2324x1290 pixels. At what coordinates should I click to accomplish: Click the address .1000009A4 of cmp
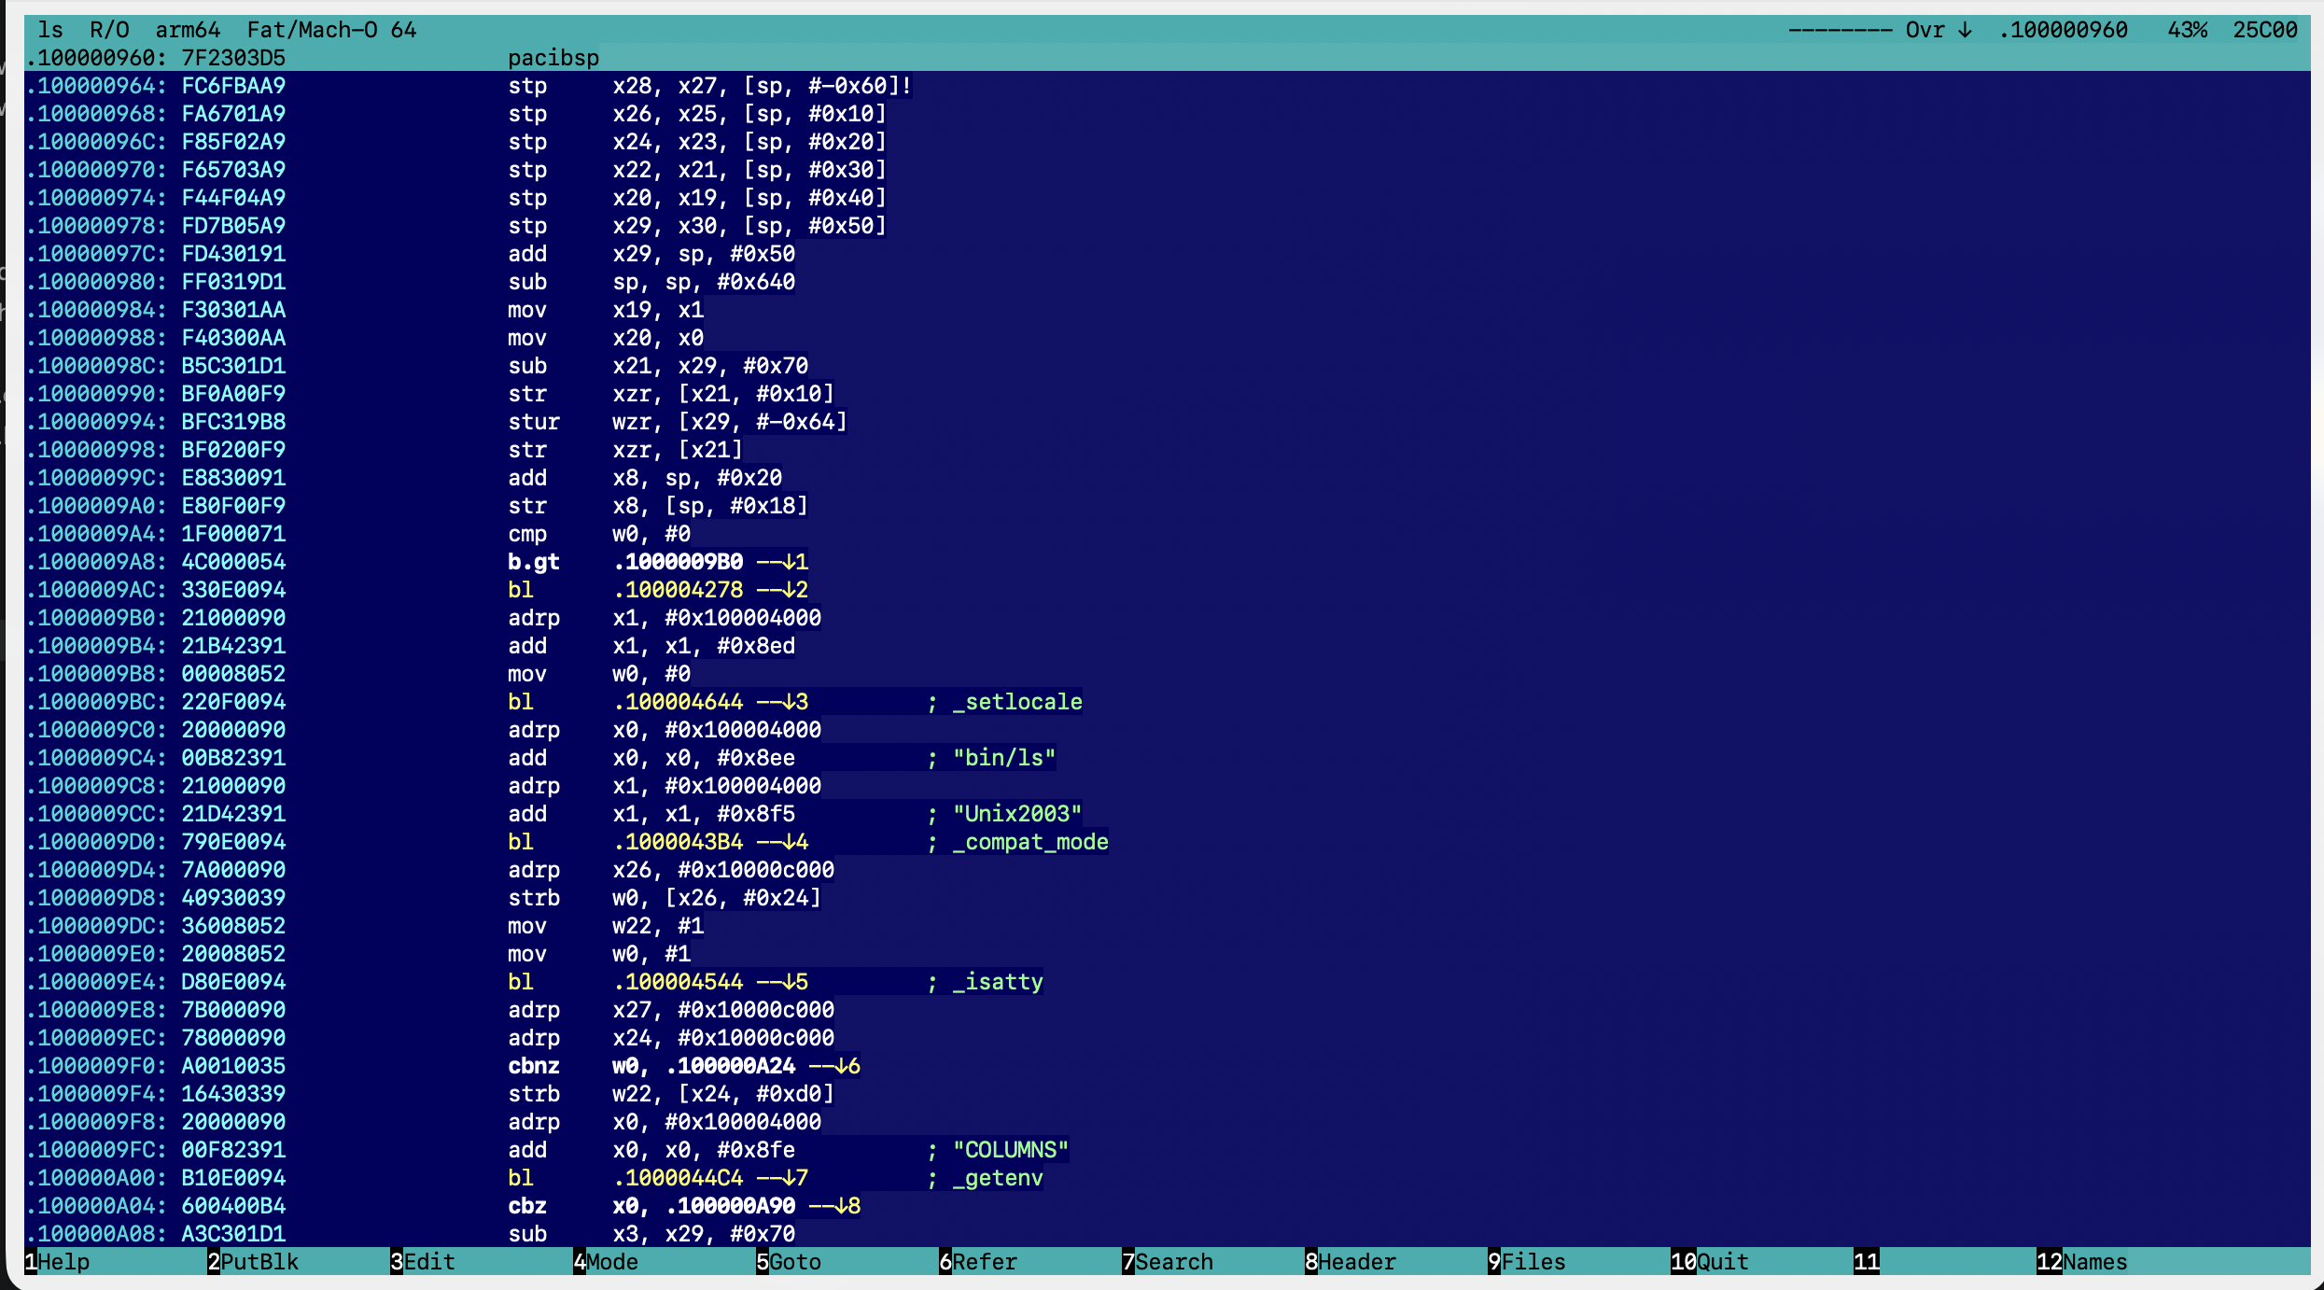(x=96, y=534)
